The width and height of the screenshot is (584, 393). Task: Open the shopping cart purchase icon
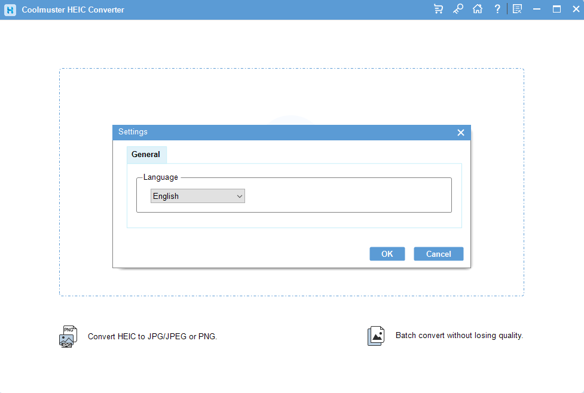pos(438,10)
